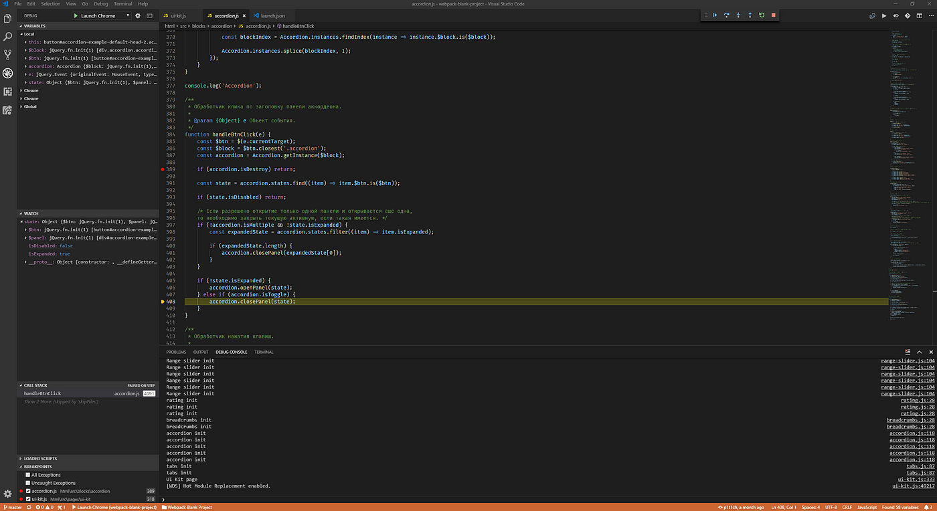Stop debugging with the red square
937x511 pixels.
click(773, 15)
